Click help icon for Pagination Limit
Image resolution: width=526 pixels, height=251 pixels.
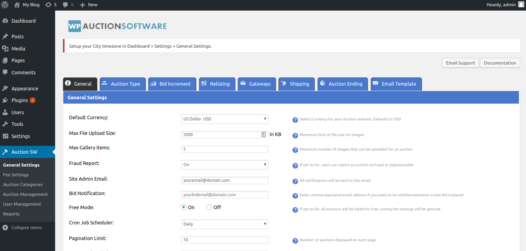click(x=295, y=240)
